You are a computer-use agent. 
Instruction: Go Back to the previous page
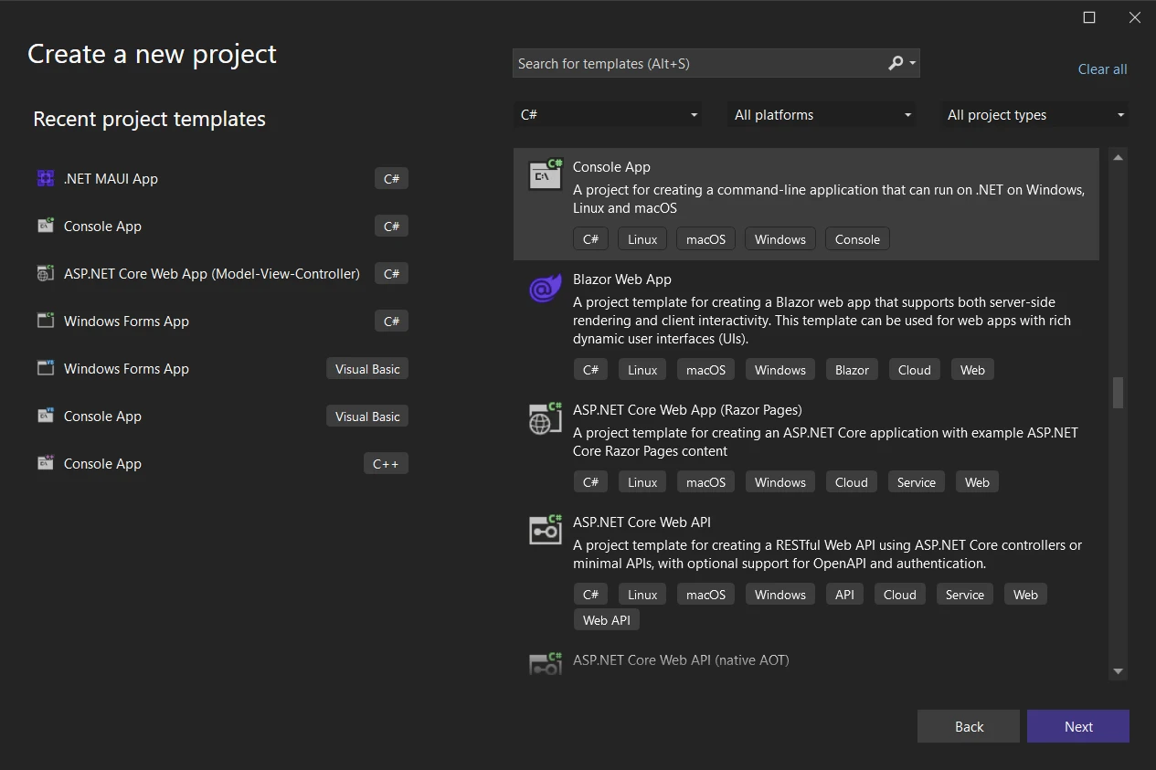(x=968, y=727)
